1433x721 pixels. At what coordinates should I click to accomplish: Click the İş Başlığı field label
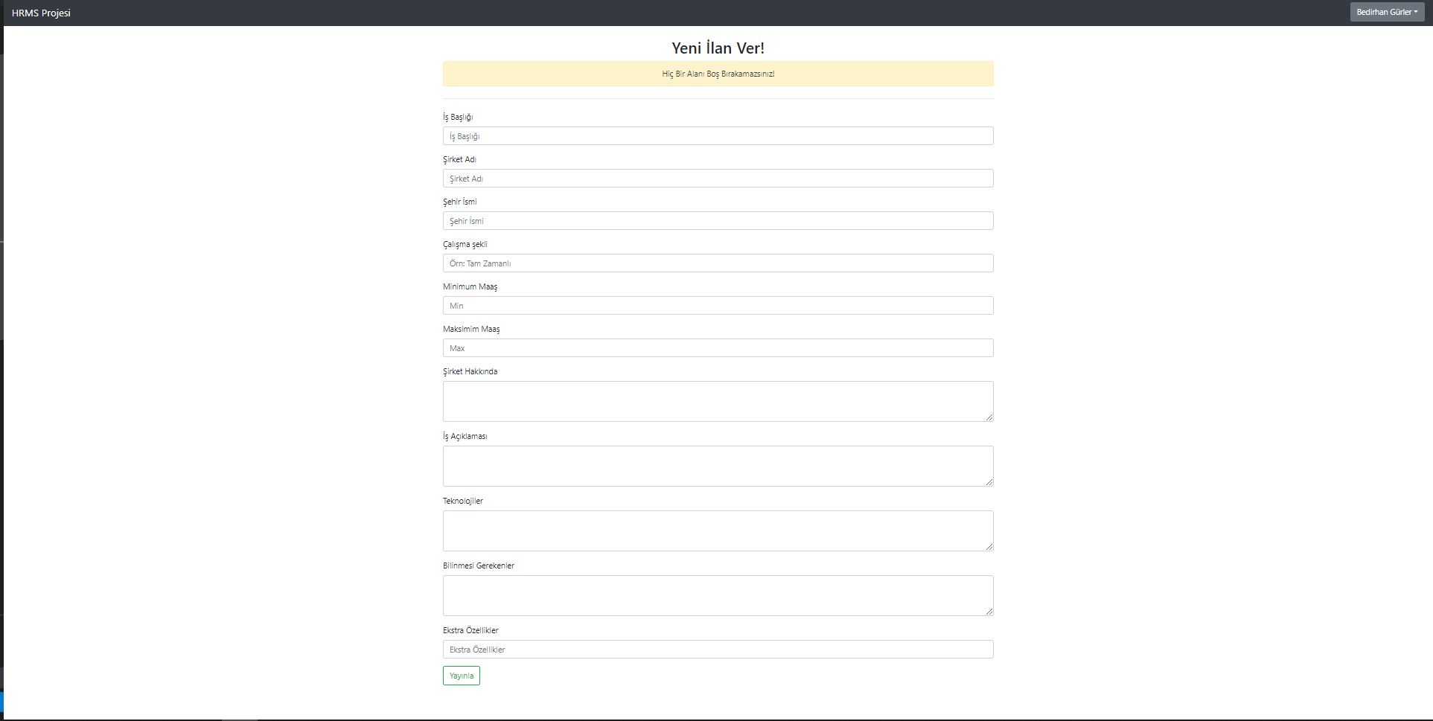(458, 117)
